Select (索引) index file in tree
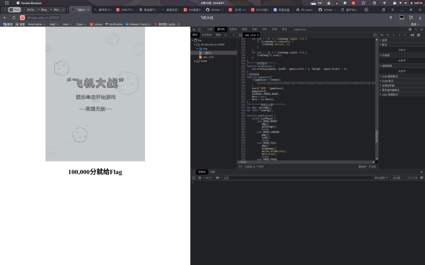Image resolution: width=425 pixels, height=265 pixels. 208,53
